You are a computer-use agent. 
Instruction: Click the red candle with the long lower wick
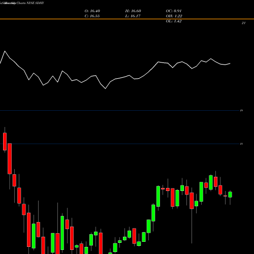192,201
